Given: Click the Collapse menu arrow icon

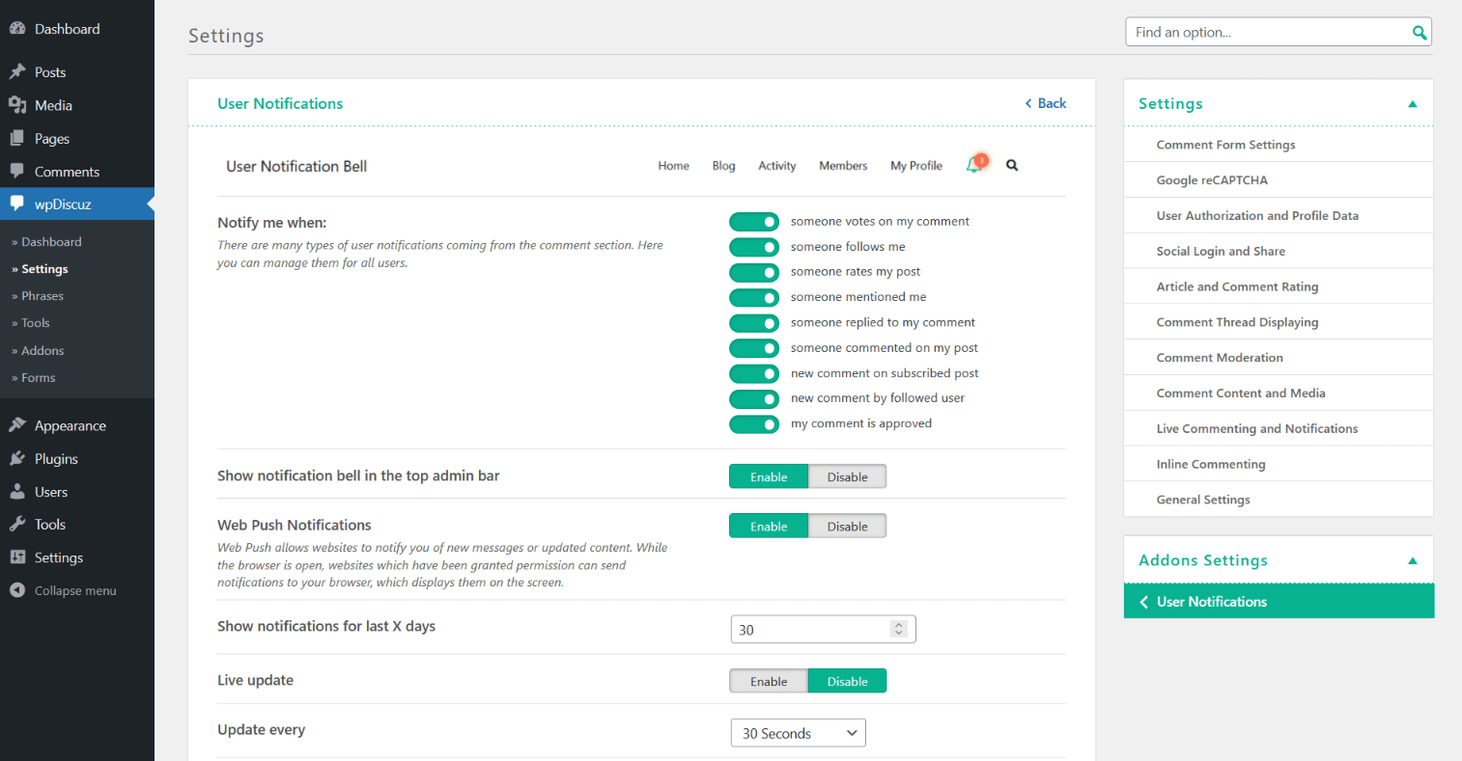Looking at the screenshot, I should coord(17,590).
